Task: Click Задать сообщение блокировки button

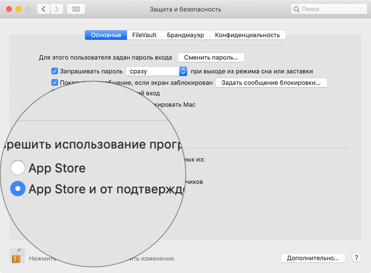Action: [x=271, y=83]
